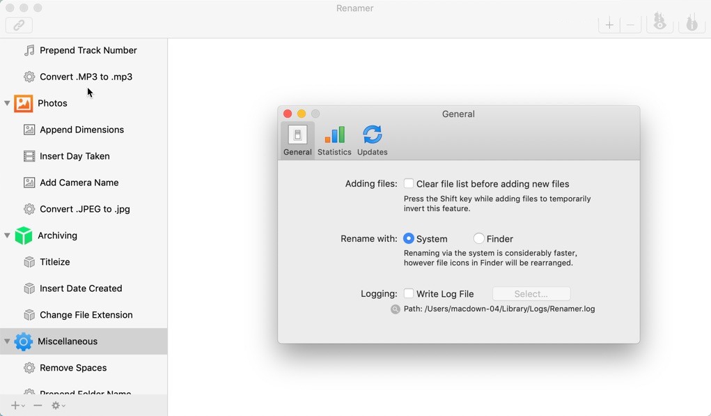This screenshot has height=416, width=711.
Task: Switch to the Updates preferences tab
Action: pos(373,140)
